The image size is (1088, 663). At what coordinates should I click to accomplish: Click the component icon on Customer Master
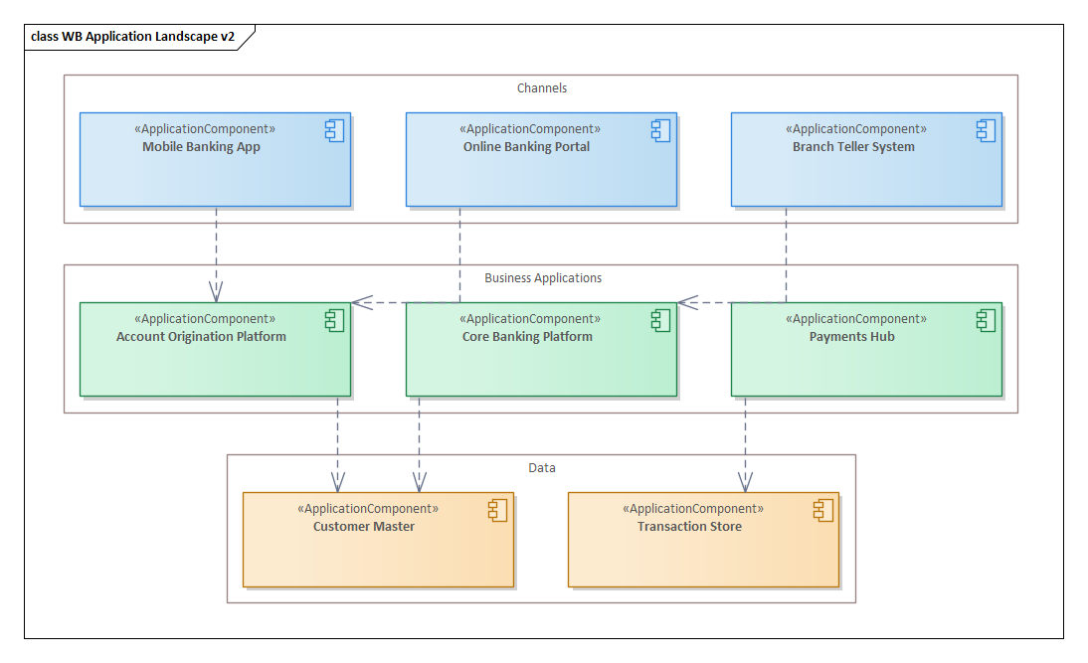497,511
